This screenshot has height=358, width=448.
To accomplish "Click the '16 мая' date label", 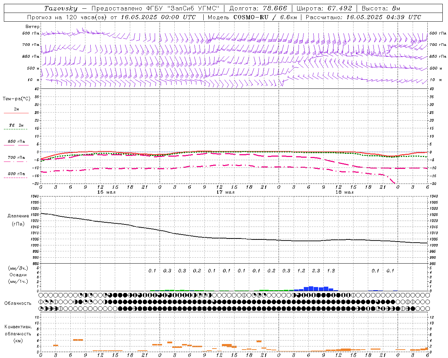I will pyautogui.click(x=106, y=192).
